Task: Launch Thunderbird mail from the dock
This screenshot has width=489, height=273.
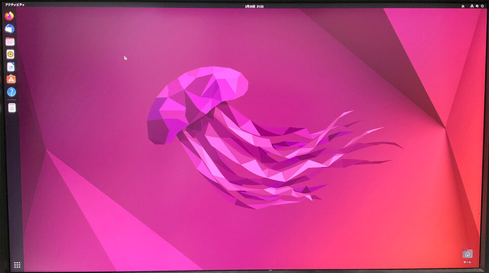Action: pos(10,29)
